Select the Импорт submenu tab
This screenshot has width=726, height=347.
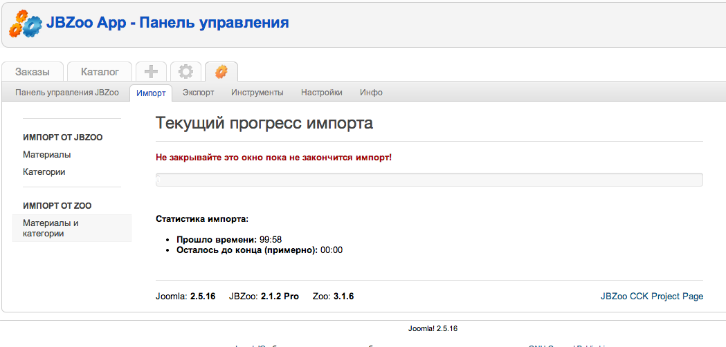pos(151,93)
